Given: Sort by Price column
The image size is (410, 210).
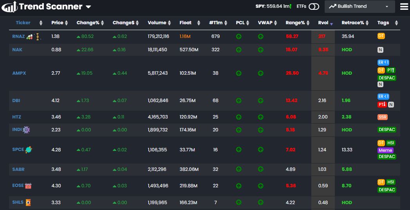Looking at the screenshot, I should click(60, 23).
